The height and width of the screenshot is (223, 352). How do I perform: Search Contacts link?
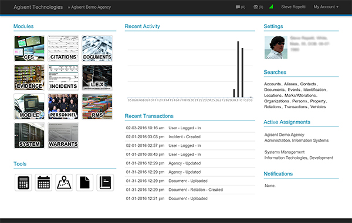308,84
